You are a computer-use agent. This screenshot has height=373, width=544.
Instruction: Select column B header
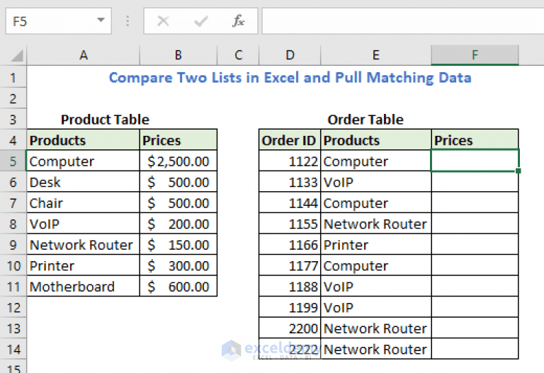[x=178, y=55]
